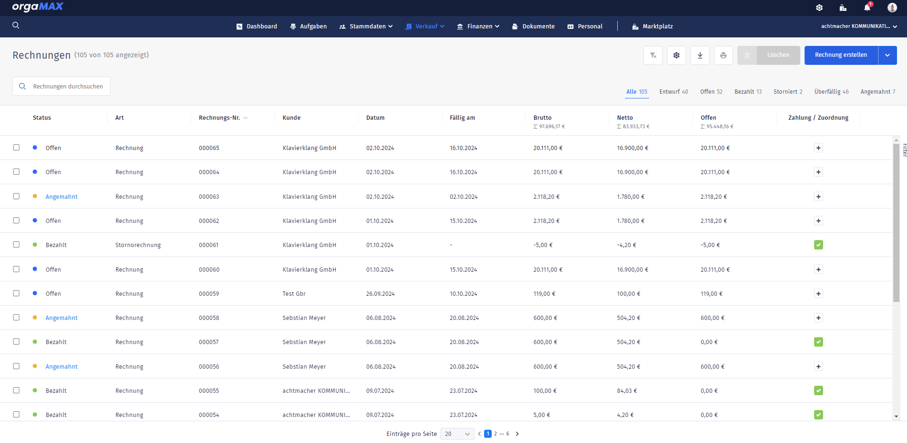Expand the Rechnung erstellen dropdown arrow
Viewport: 907px width, 443px height.
pos(887,55)
